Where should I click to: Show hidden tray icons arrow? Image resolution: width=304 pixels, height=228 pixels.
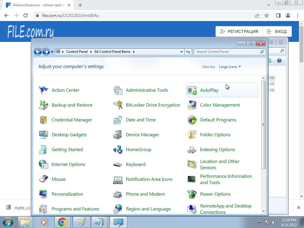point(252,222)
